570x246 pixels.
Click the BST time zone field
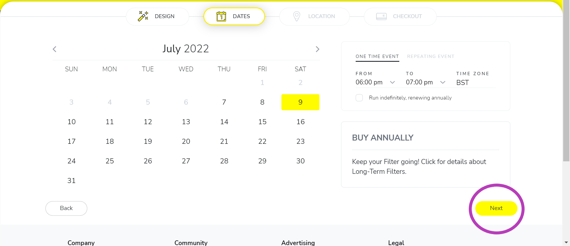(x=476, y=83)
